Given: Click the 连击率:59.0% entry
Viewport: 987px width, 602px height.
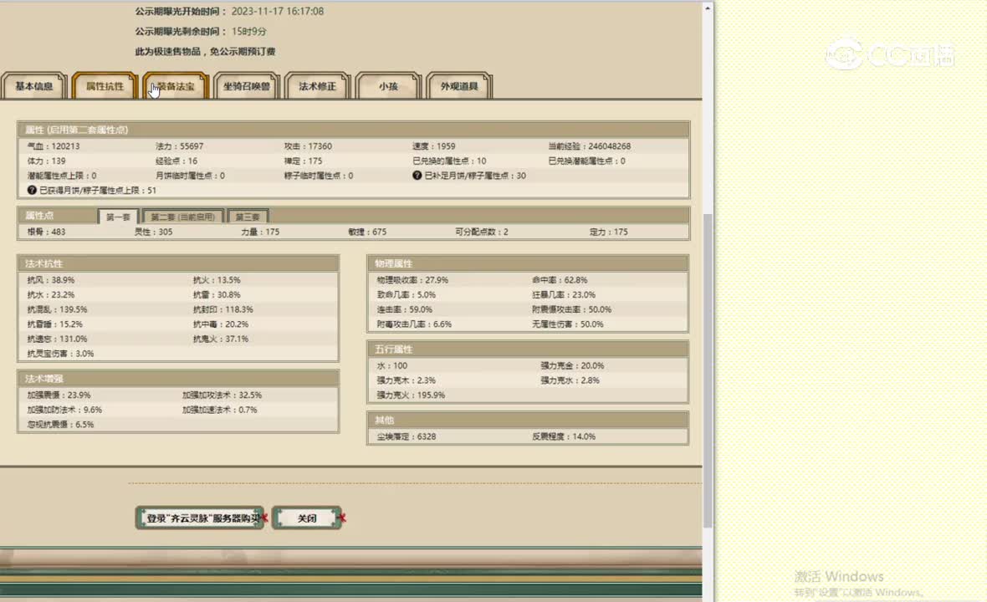Looking at the screenshot, I should (x=404, y=309).
